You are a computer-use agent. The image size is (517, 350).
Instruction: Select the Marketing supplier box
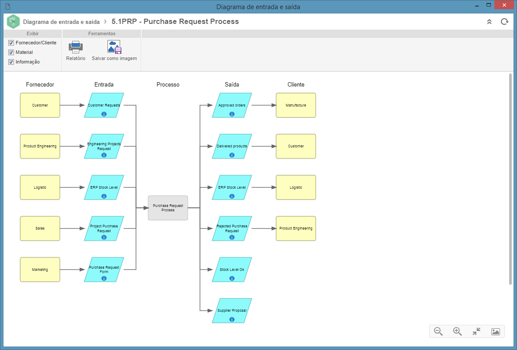pos(40,270)
